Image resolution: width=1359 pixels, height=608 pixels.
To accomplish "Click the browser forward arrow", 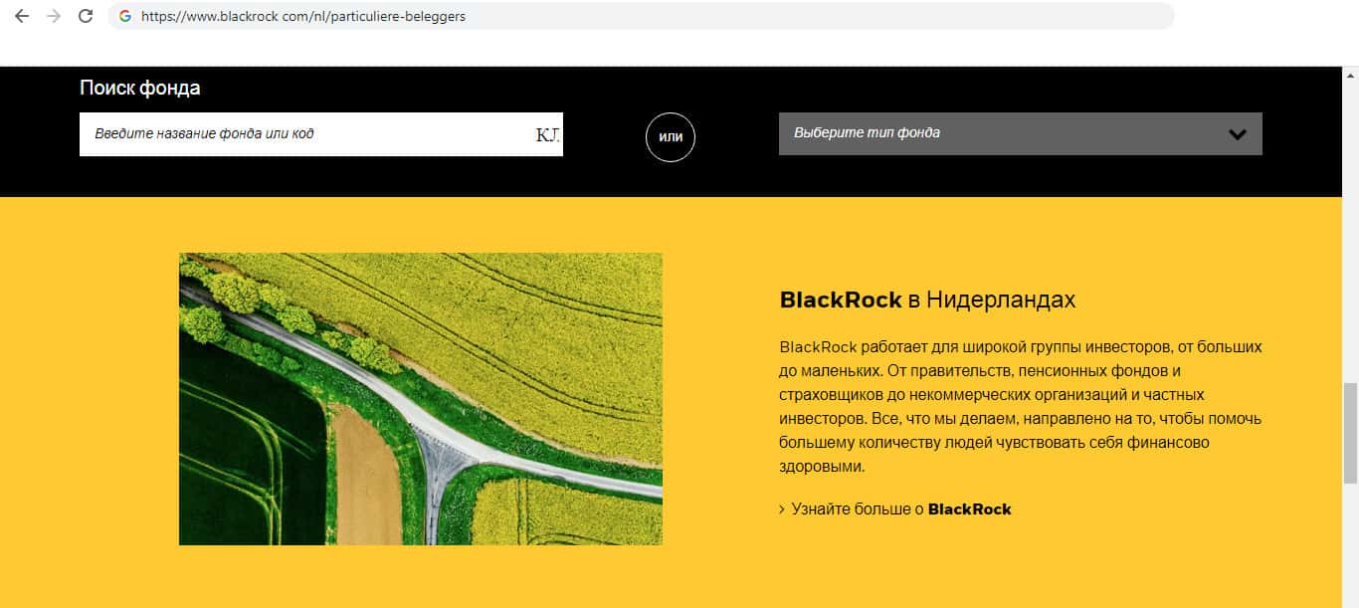I will 54,16.
